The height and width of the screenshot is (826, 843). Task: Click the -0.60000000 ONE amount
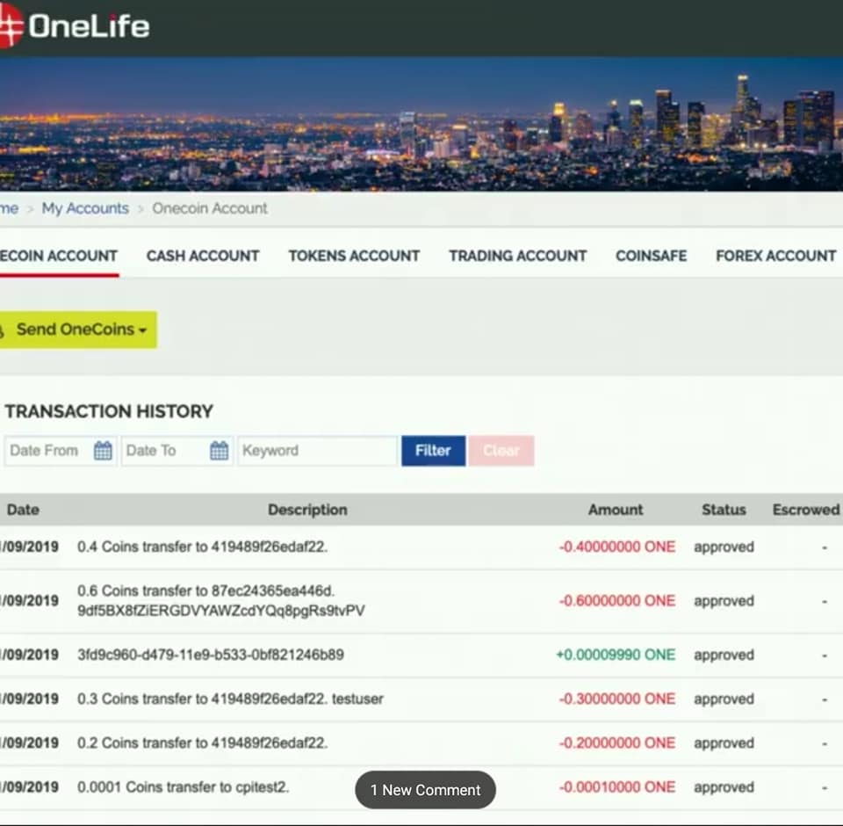coord(616,600)
